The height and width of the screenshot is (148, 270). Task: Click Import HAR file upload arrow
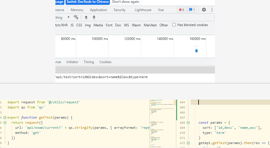pyautogui.click(x=86, y=17)
